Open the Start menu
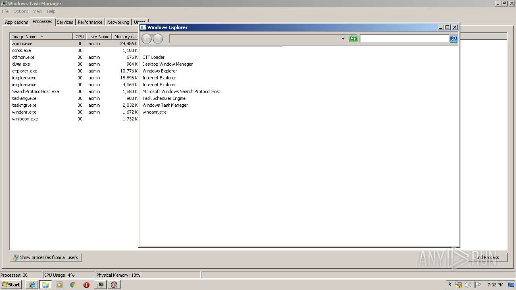516x290 pixels. tap(11, 285)
